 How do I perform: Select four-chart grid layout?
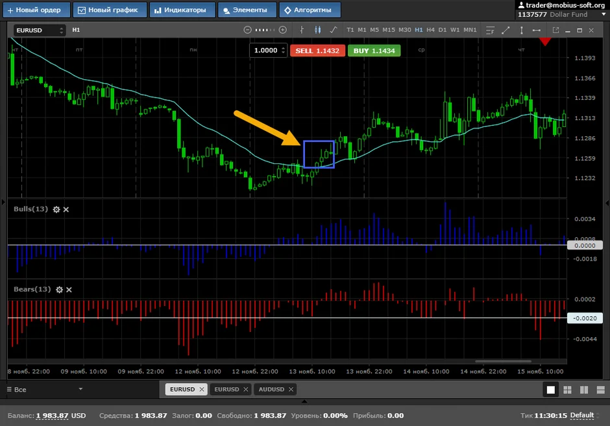568,390
